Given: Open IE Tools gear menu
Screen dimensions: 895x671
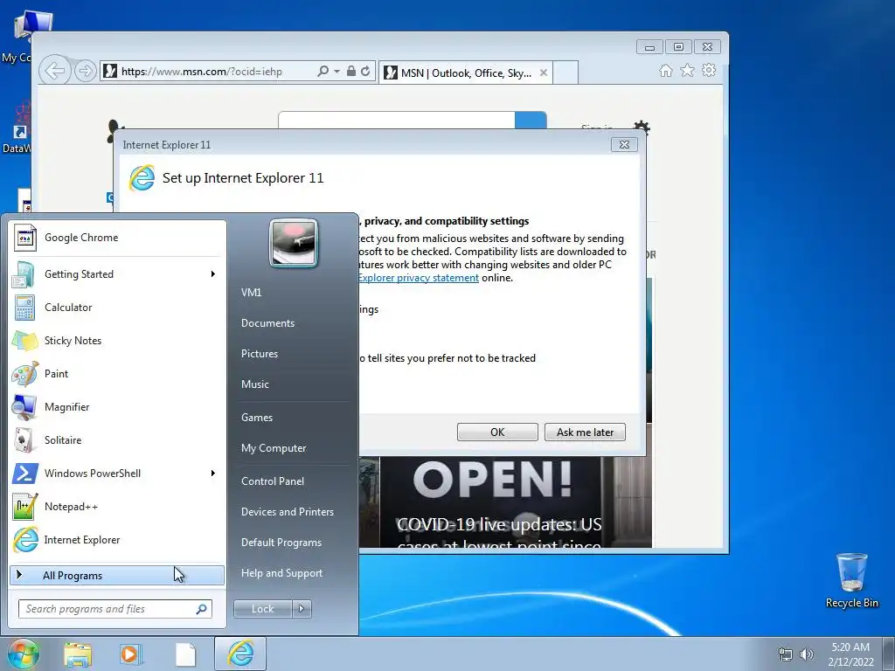Looking at the screenshot, I should pos(709,70).
